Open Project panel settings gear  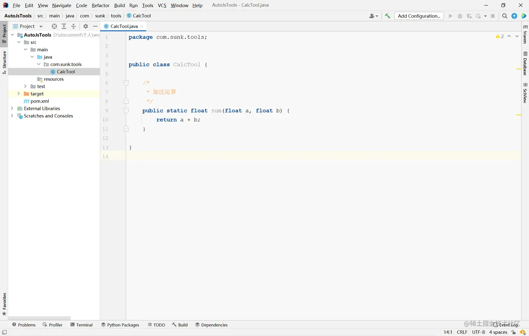point(86,26)
